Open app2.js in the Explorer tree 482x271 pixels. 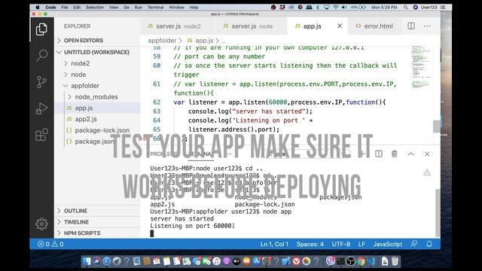point(86,119)
